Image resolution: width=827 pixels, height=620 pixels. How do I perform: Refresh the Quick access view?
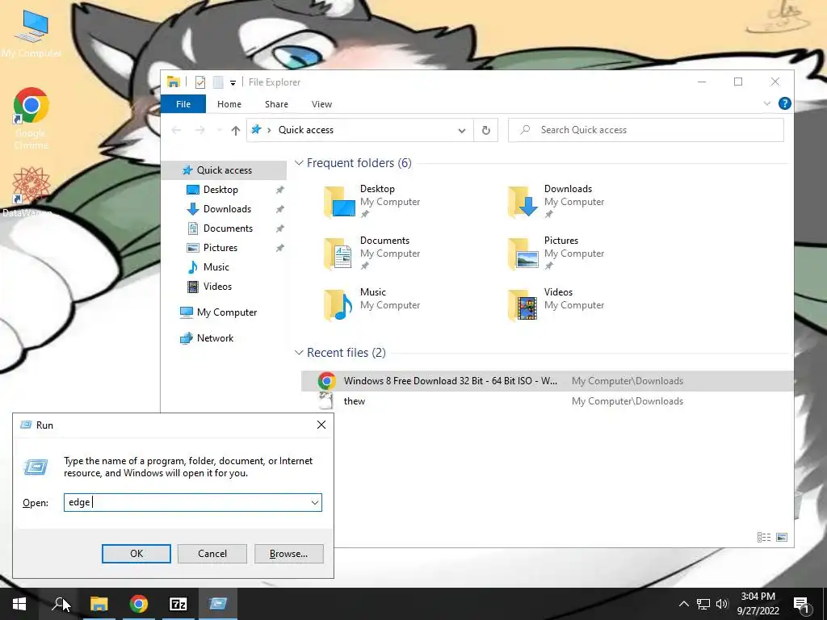[485, 130]
